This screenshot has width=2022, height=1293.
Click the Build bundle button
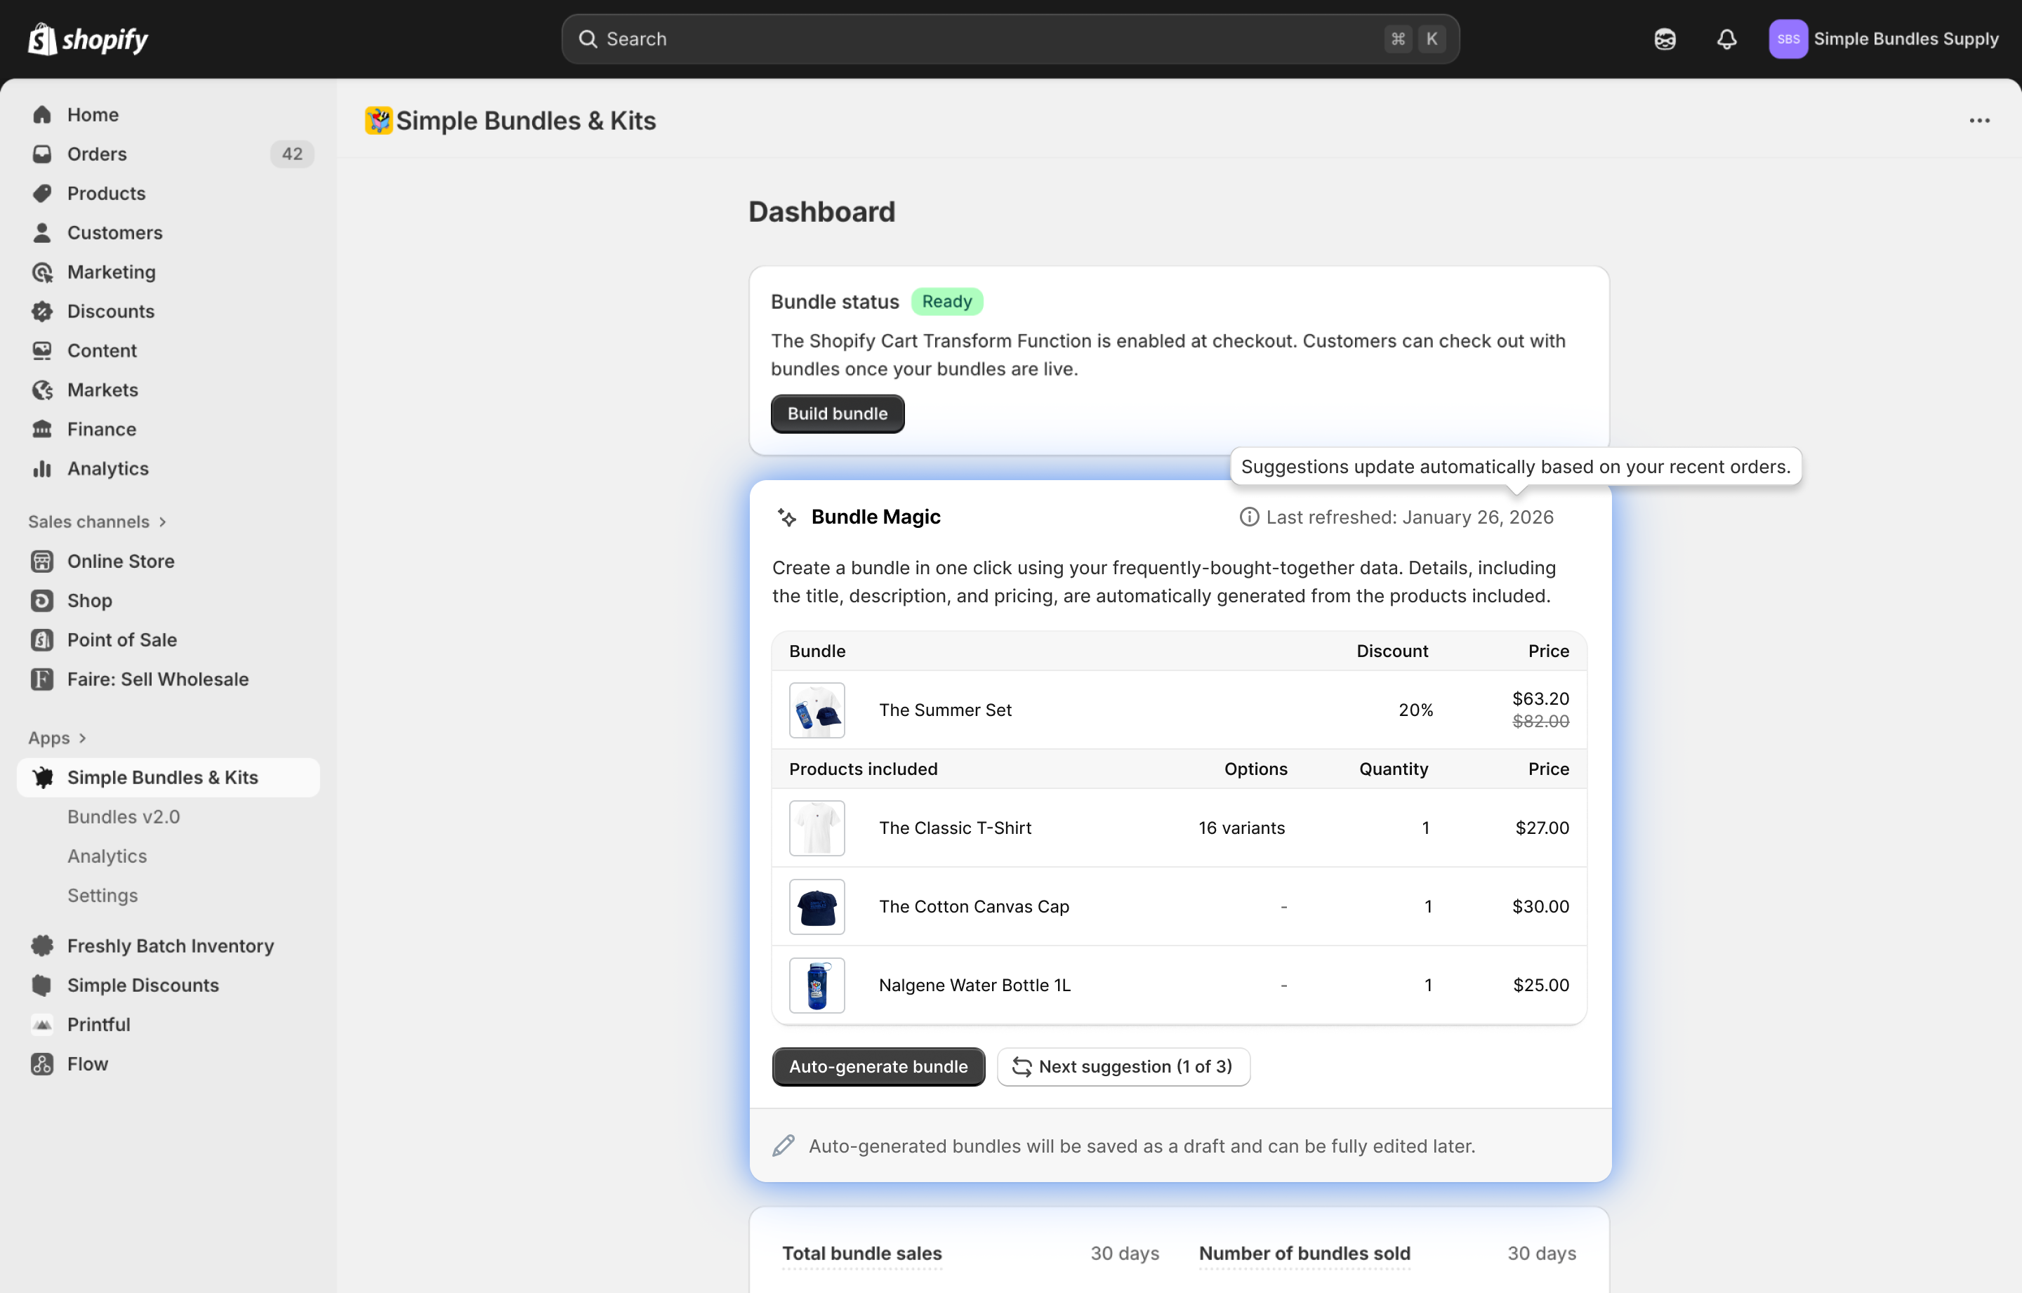tap(837, 414)
